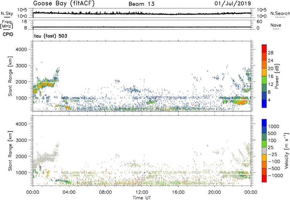The height and width of the screenshot is (200, 290).
Task: Click the 'CPID' row label
Action: pos(8,34)
